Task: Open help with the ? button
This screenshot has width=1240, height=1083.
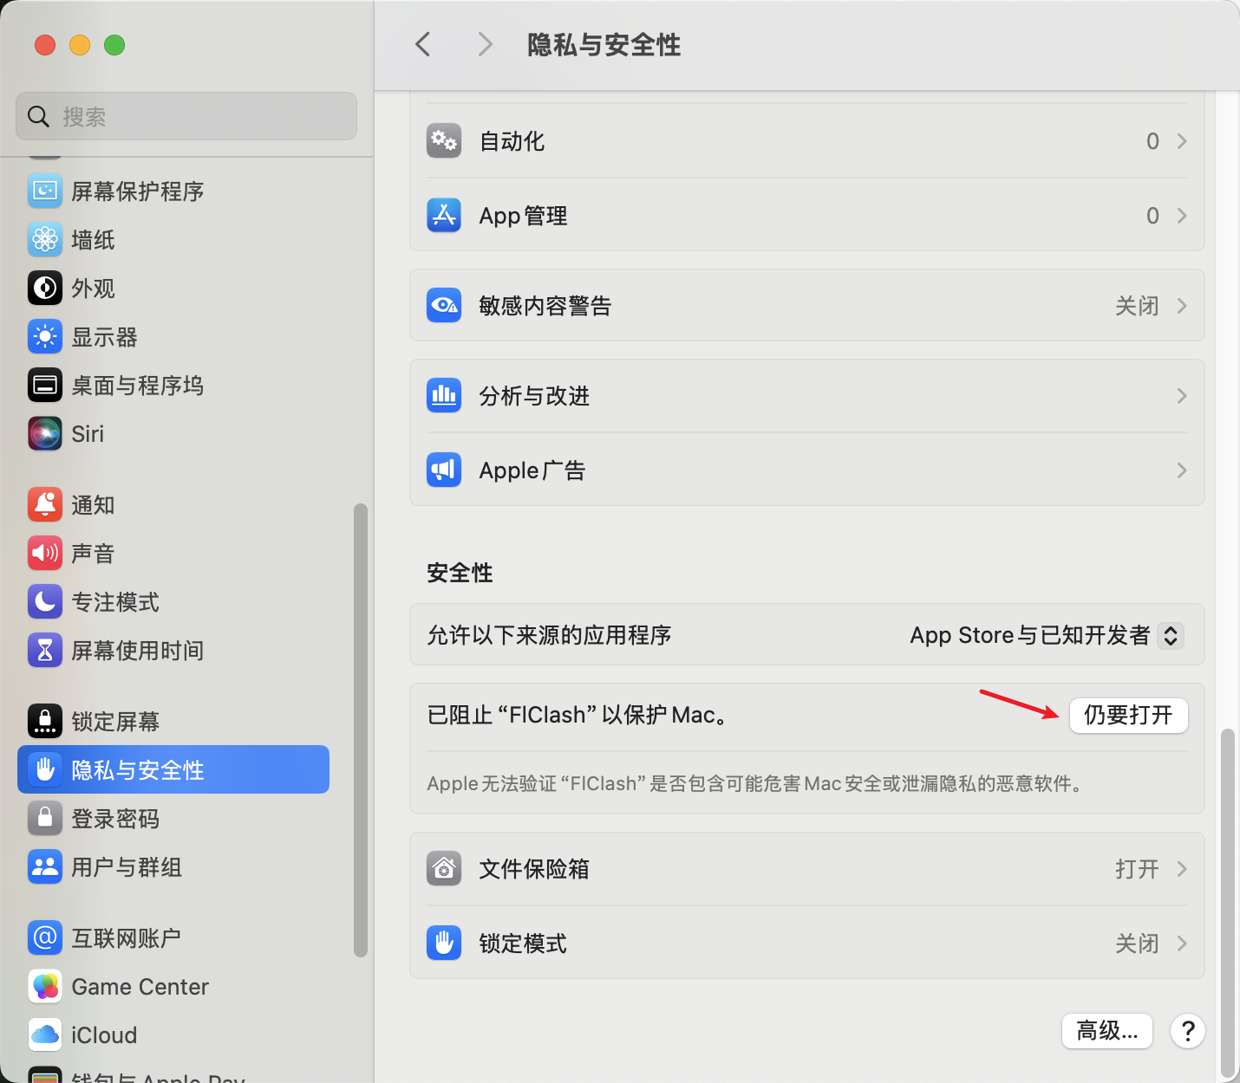Action: click(1188, 1031)
